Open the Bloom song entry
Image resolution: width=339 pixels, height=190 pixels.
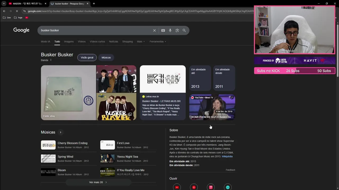(69, 172)
